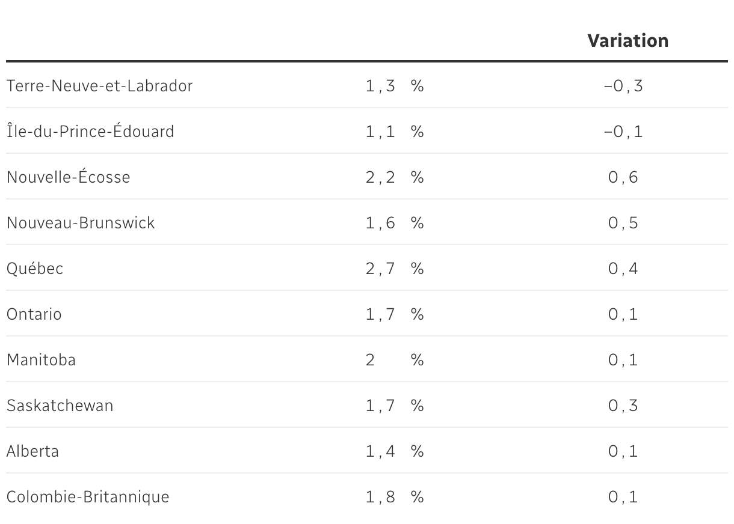The width and height of the screenshot is (734, 524).
Task: Select the 0,4 variation for Québec
Action: click(x=623, y=269)
